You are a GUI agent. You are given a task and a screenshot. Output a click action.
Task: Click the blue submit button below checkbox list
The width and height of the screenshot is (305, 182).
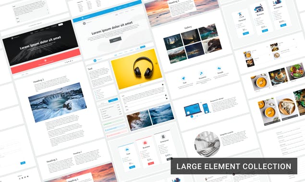[113, 100]
